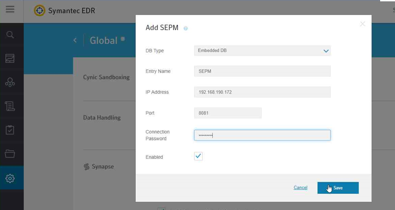
Task: Focus the Connection Password field
Action: click(262, 135)
